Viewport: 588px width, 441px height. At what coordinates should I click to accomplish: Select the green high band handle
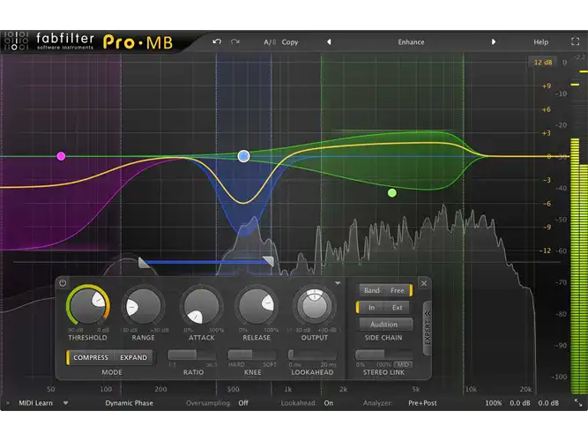click(392, 193)
